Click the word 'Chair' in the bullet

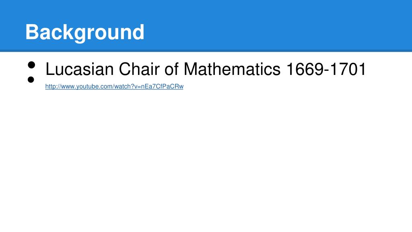point(139,69)
